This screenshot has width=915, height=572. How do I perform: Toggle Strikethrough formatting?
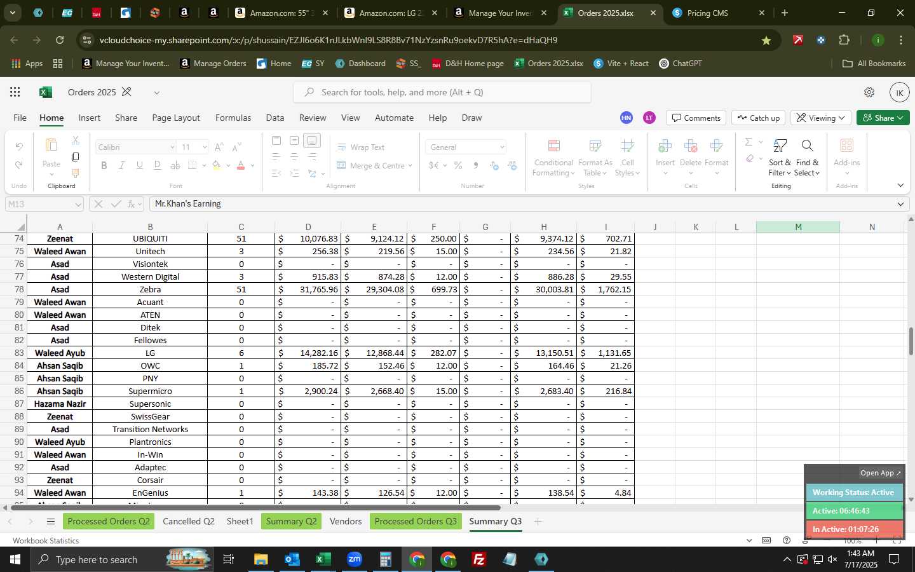(x=175, y=165)
